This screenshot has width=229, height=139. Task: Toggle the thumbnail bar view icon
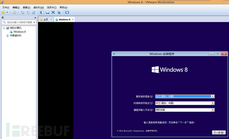(x=47, y=12)
